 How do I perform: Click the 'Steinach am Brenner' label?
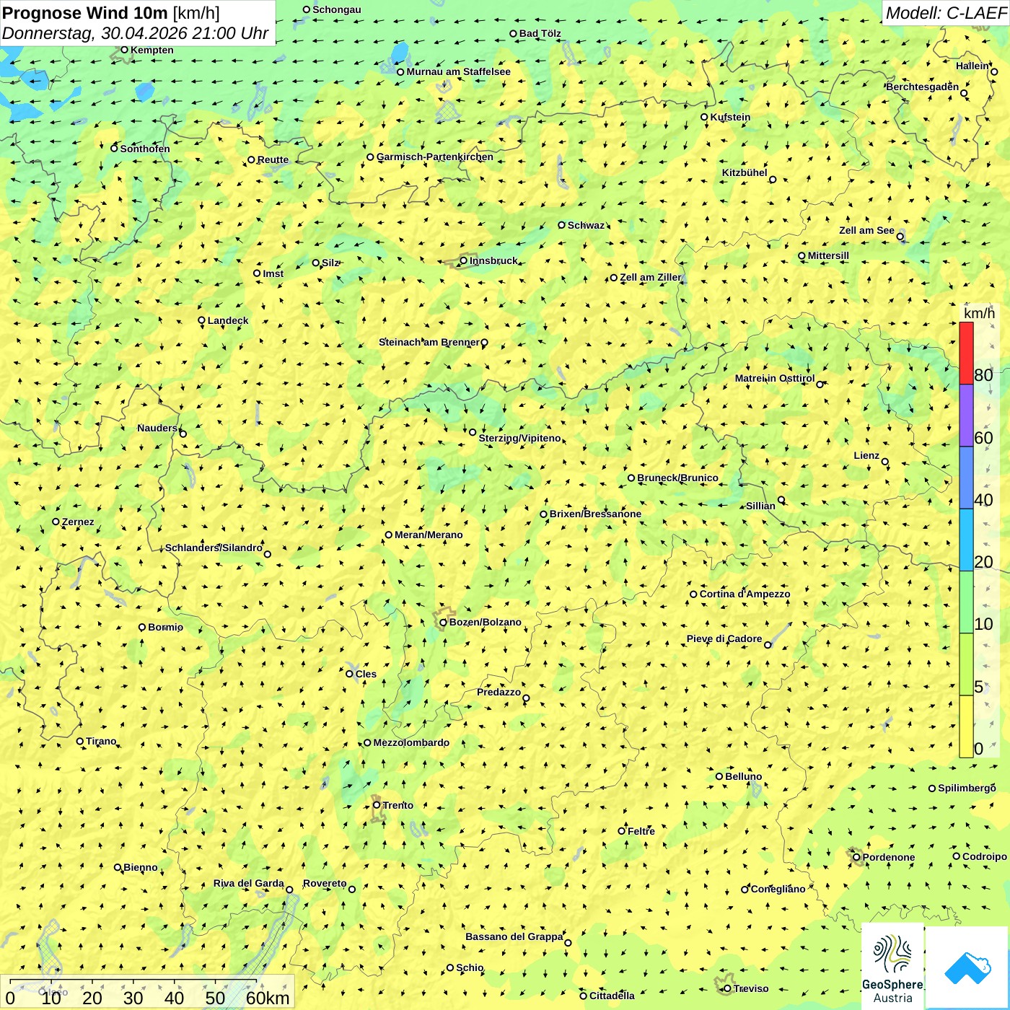tap(429, 342)
